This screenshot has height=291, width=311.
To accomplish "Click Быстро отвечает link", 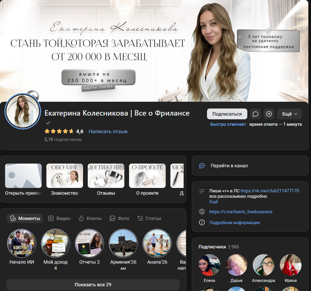I will [x=228, y=124].
